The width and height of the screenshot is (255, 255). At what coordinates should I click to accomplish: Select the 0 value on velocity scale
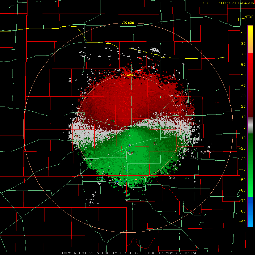pyautogui.click(x=245, y=127)
